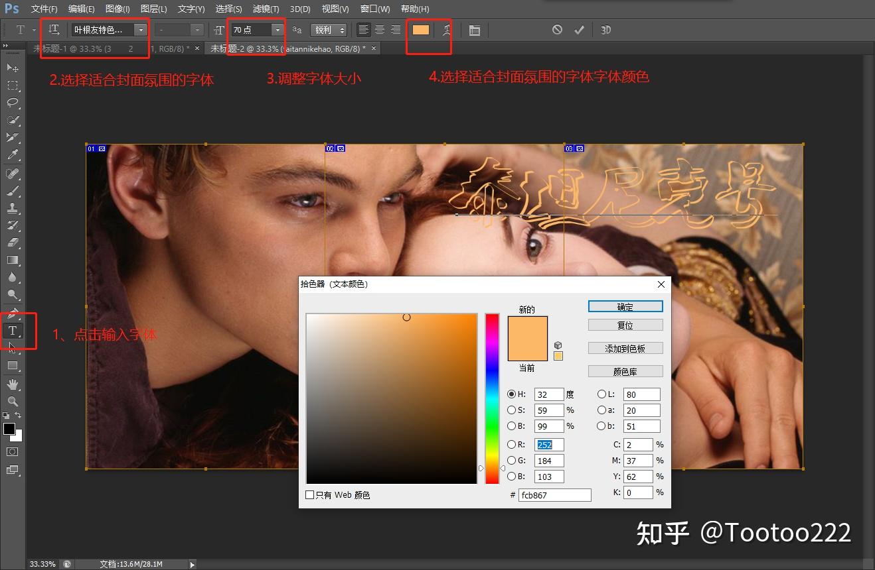The image size is (875, 570).
Task: Click the rainbow hue slider strip
Action: (492, 398)
